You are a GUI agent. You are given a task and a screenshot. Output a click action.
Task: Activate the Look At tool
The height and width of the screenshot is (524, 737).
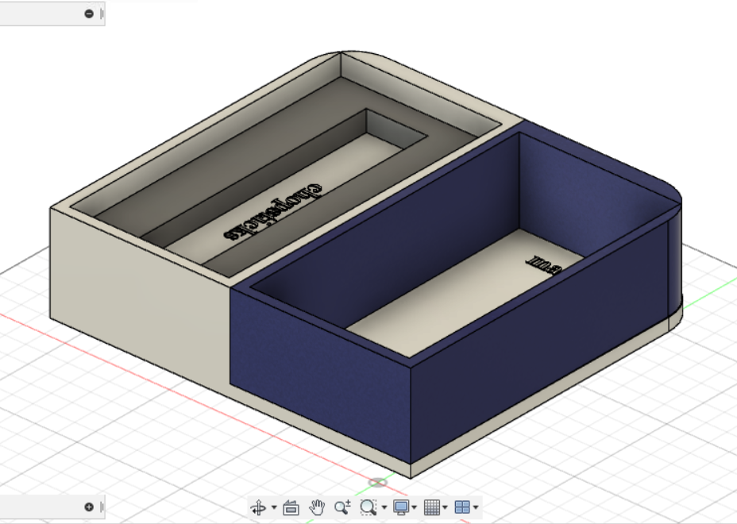pyautogui.click(x=291, y=507)
